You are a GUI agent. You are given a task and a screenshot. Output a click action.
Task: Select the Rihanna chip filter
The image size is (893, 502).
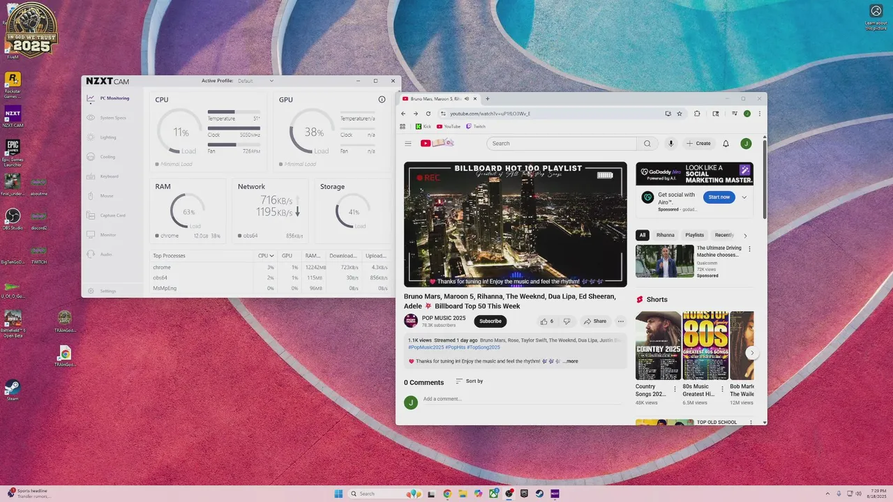[x=666, y=235]
